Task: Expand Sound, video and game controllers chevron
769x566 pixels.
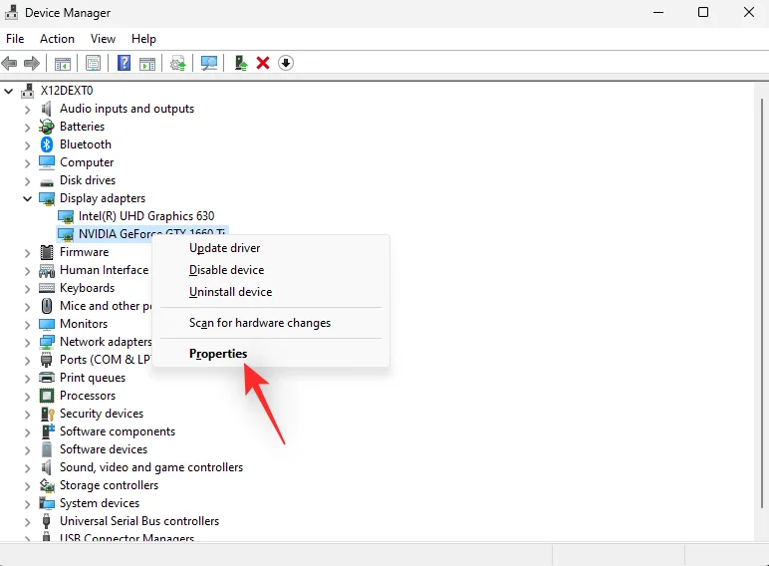Action: click(x=28, y=467)
